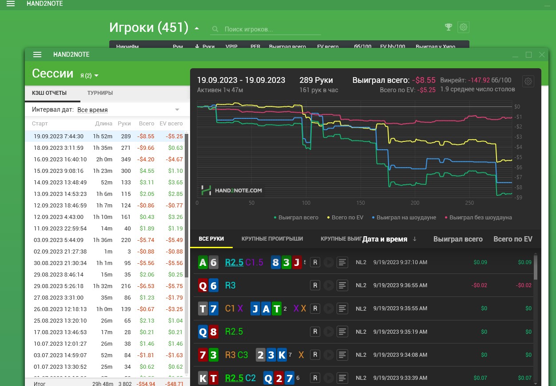Screen dimensions: 556x386
Task: Toggle the green Выиграл всего chart series
Action: click(x=296, y=218)
